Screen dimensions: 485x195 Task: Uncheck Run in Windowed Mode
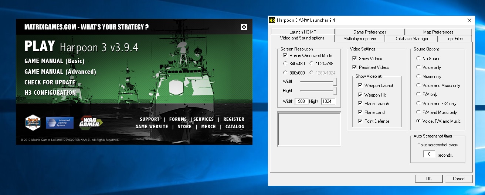tap(285, 56)
